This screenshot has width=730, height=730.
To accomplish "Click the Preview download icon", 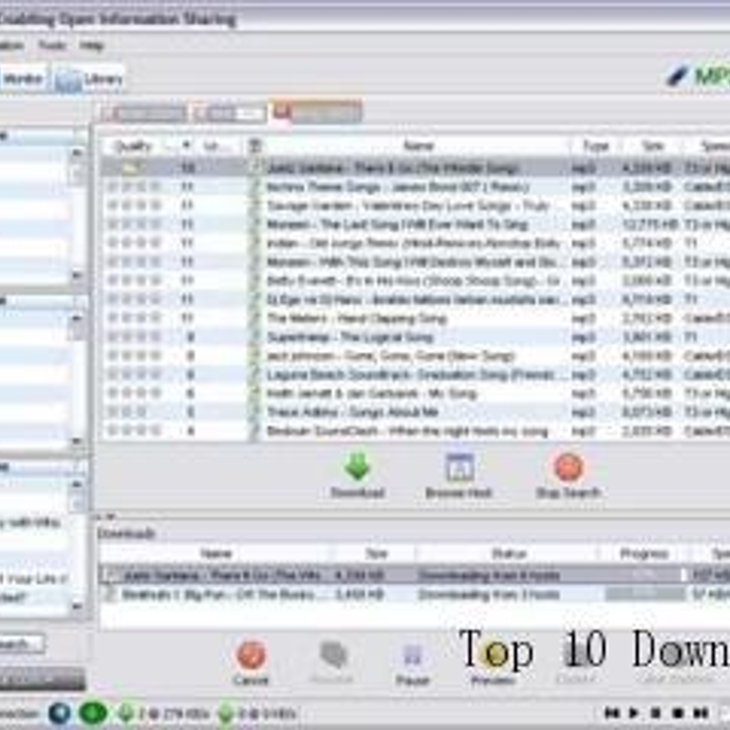I will tap(494, 653).
